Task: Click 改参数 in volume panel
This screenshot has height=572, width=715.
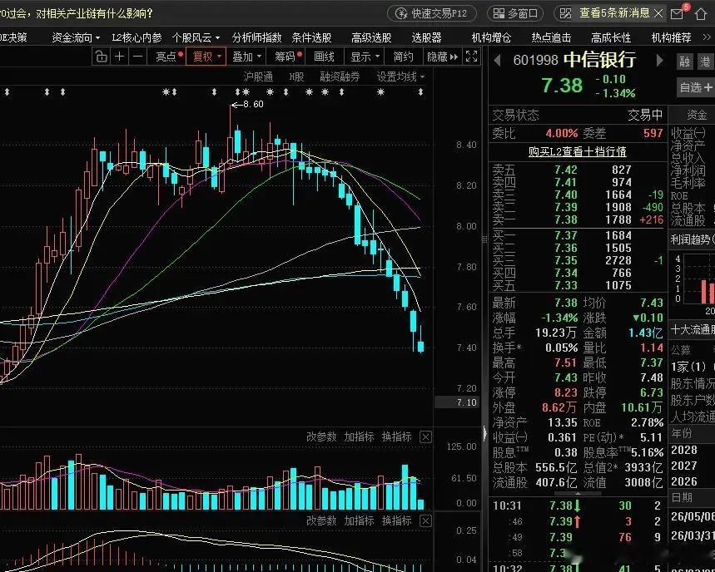Action: (321, 437)
